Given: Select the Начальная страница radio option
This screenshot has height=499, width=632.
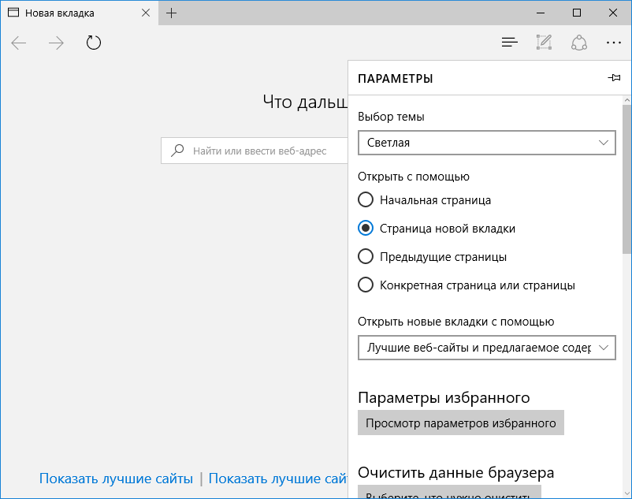Looking at the screenshot, I should coord(425,200).
